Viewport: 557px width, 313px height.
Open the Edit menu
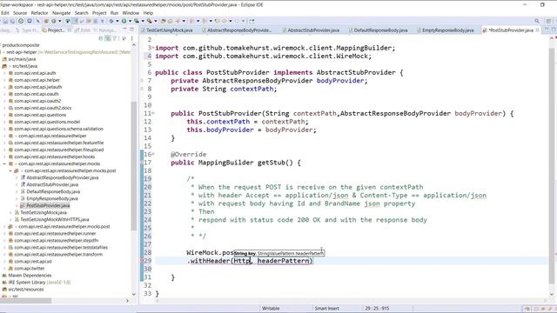click(x=5, y=13)
